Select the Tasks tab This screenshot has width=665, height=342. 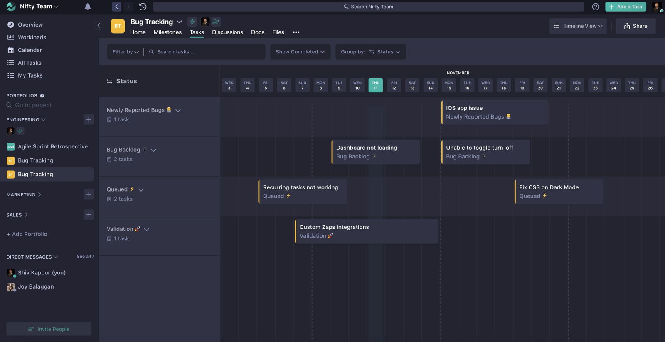point(197,32)
